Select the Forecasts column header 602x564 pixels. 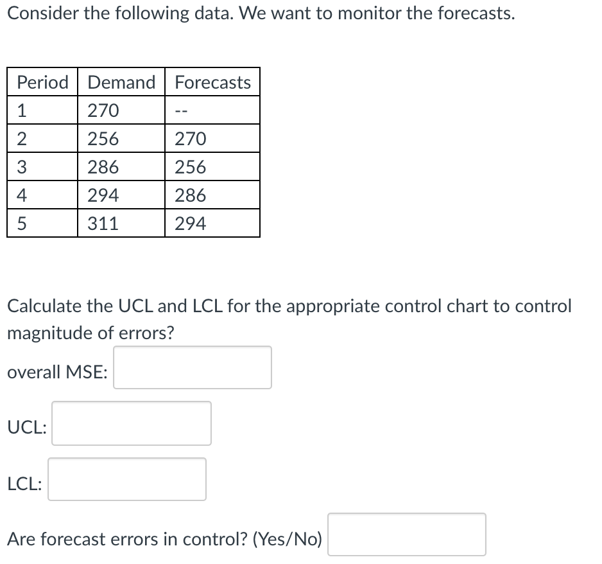tap(212, 82)
